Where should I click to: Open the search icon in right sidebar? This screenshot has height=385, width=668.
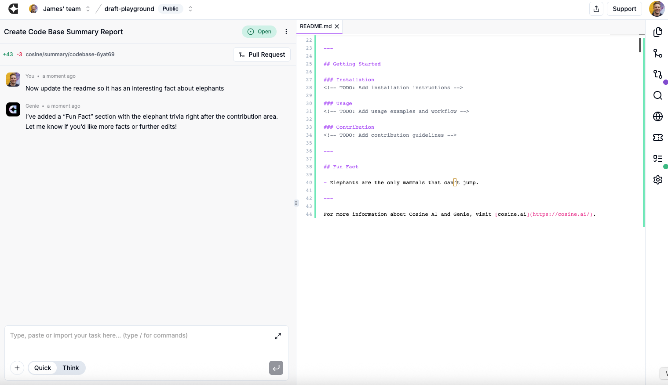click(657, 95)
